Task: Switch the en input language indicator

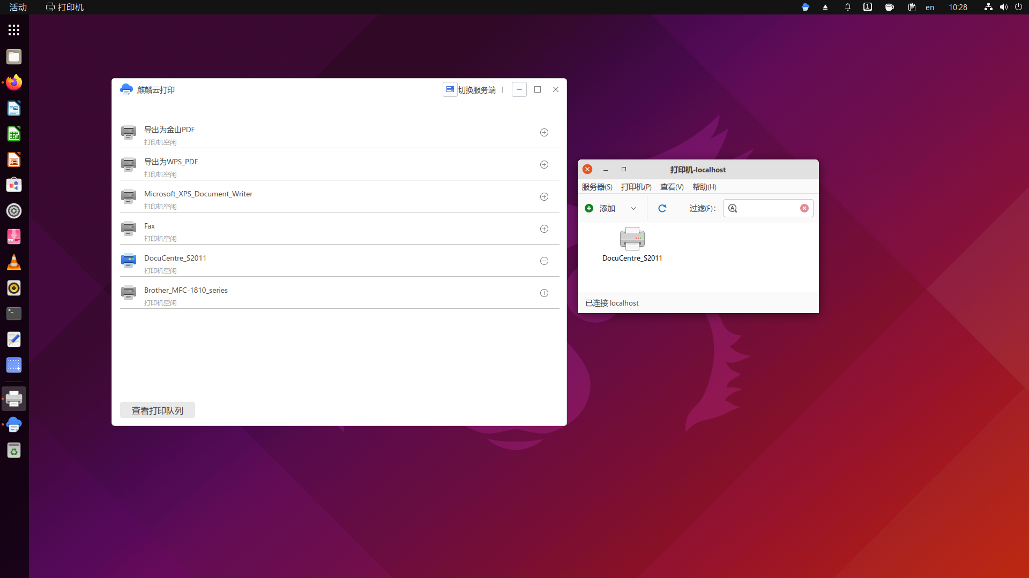Action: point(930,7)
